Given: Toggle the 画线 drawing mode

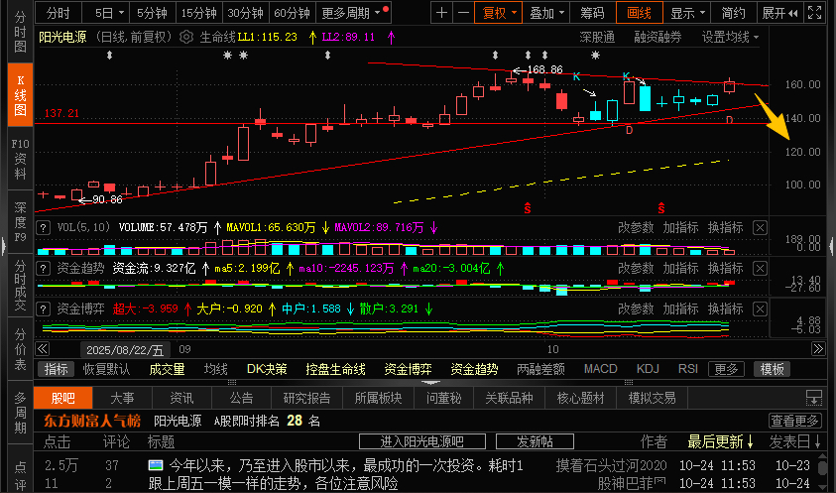Looking at the screenshot, I should coord(640,12).
